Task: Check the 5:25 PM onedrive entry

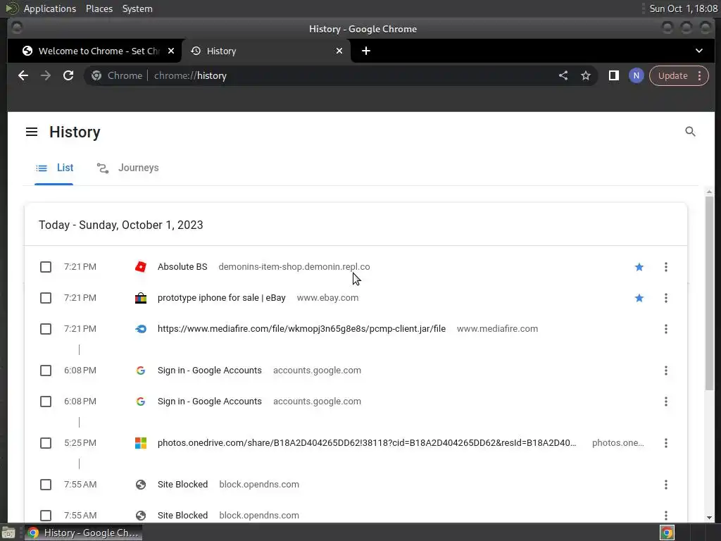Action: click(x=46, y=443)
